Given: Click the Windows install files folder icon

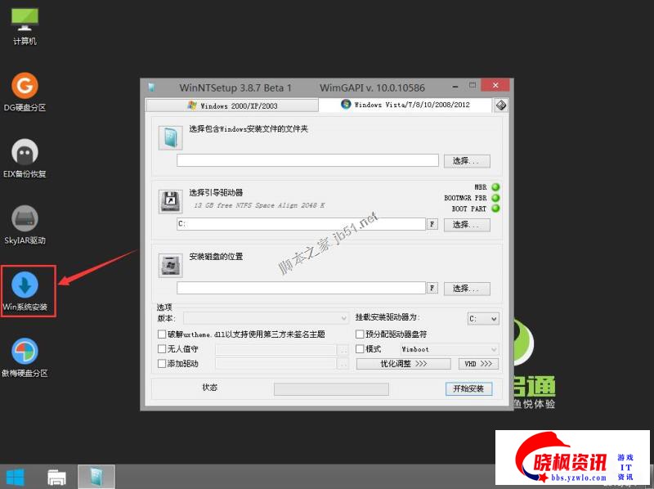Looking at the screenshot, I should [x=171, y=138].
